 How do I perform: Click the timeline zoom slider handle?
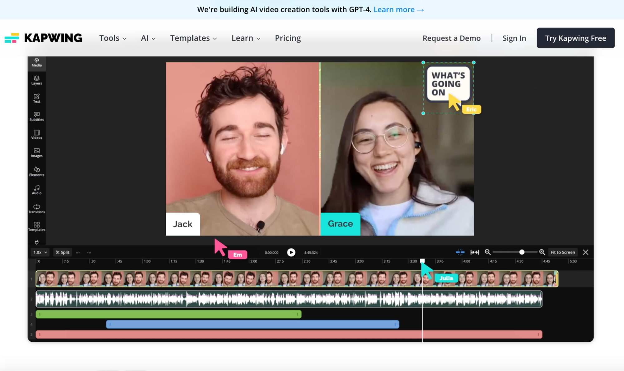pyautogui.click(x=522, y=252)
